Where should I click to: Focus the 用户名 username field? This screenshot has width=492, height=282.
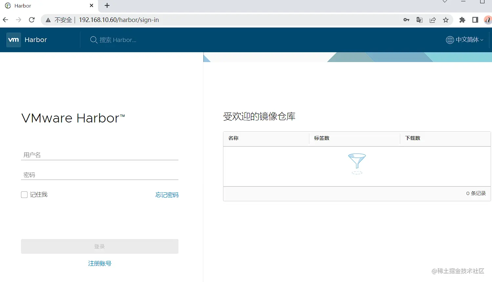pos(100,155)
